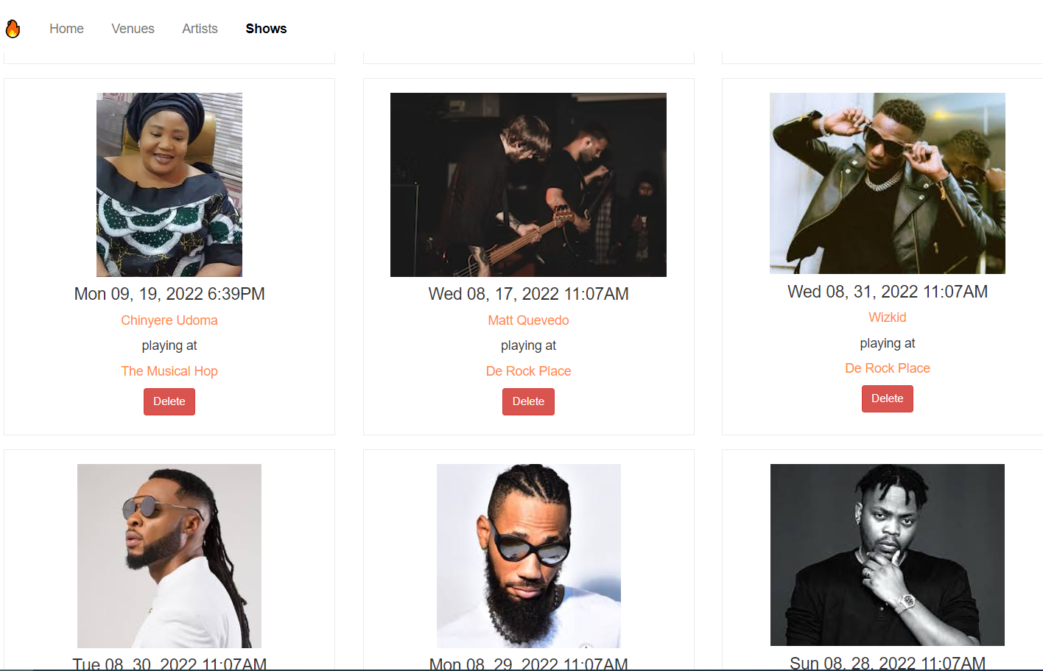The image size is (1043, 671).
Task: Go to the Venues page
Action: [133, 29]
